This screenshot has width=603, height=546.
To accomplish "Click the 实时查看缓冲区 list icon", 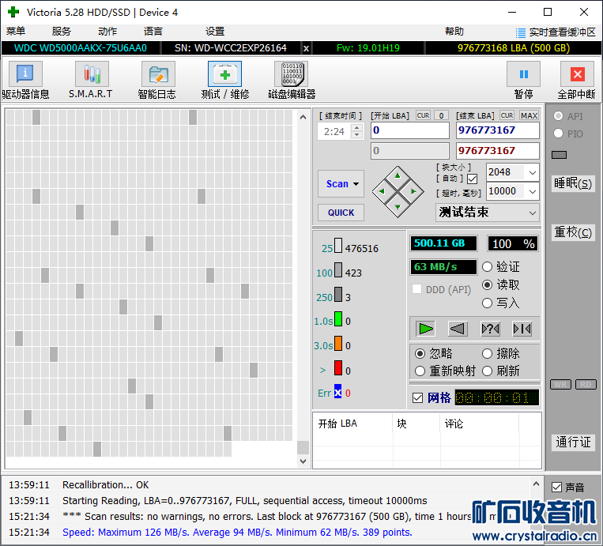I will [x=520, y=32].
